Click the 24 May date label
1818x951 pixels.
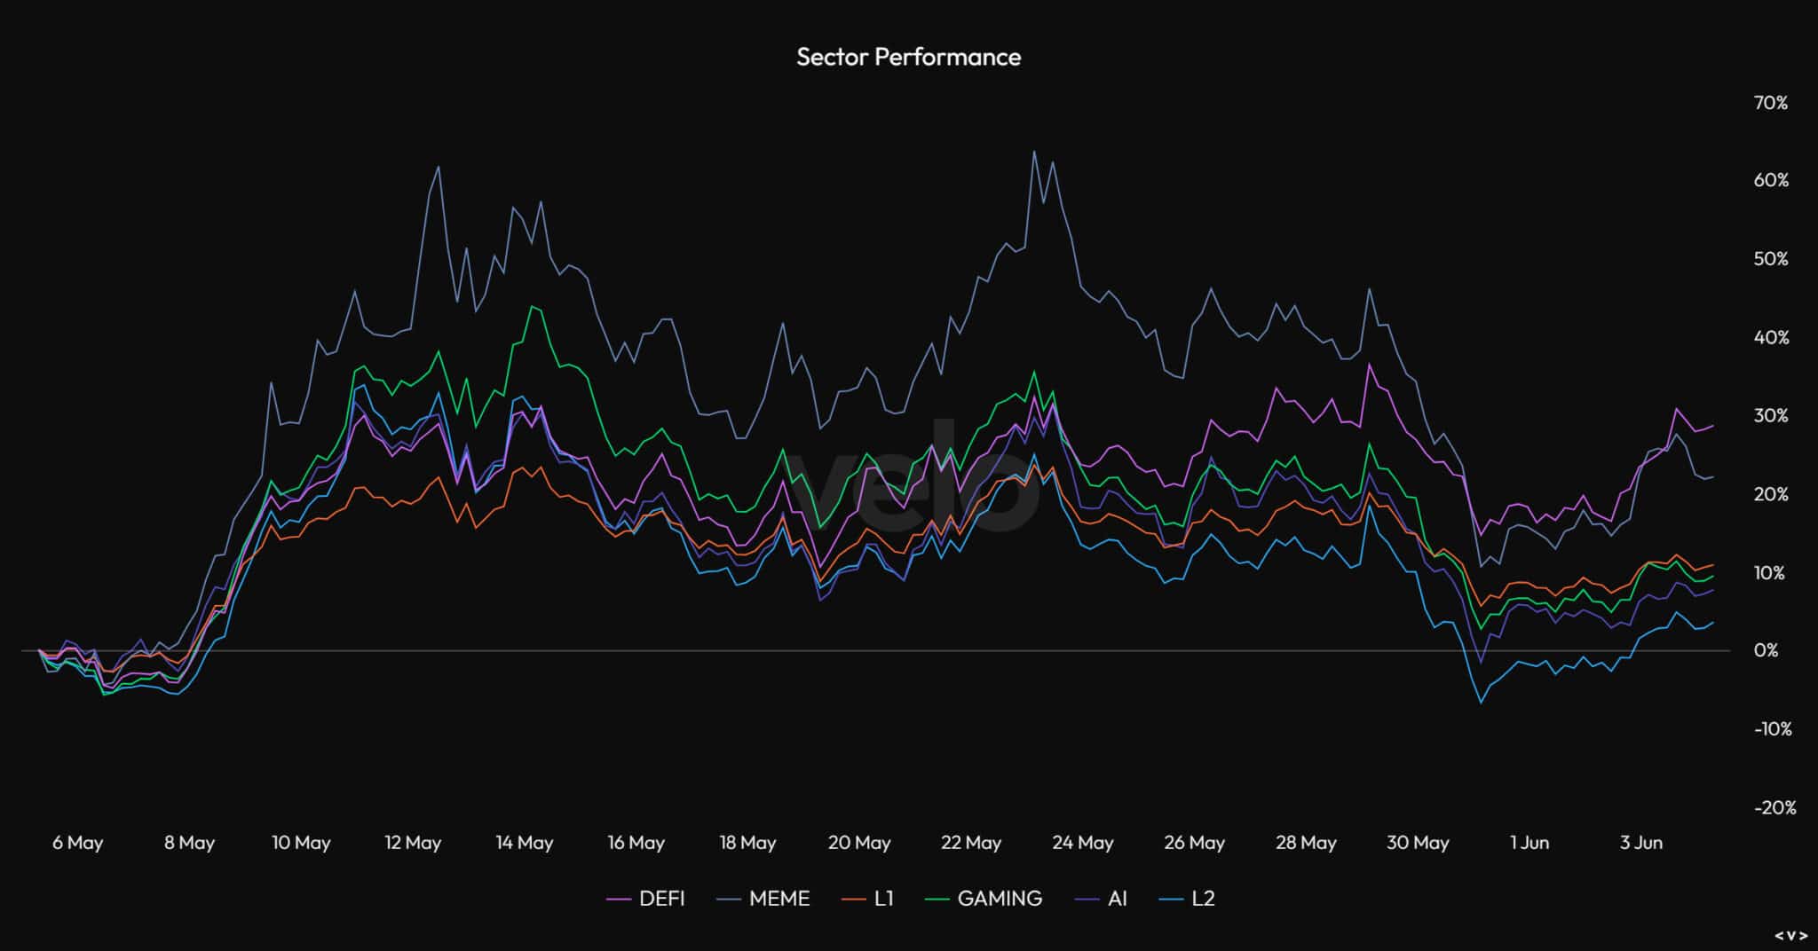(1082, 843)
